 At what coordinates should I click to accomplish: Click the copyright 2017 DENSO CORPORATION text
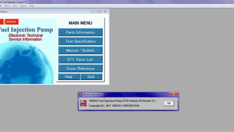tap(114, 106)
